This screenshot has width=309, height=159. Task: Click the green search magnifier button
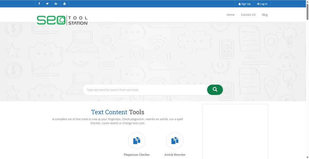tap(215, 90)
